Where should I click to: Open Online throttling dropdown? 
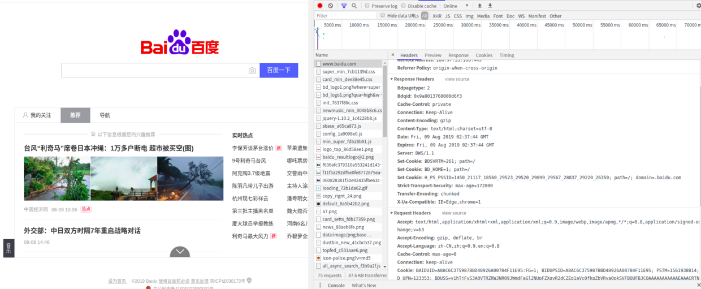click(456, 6)
